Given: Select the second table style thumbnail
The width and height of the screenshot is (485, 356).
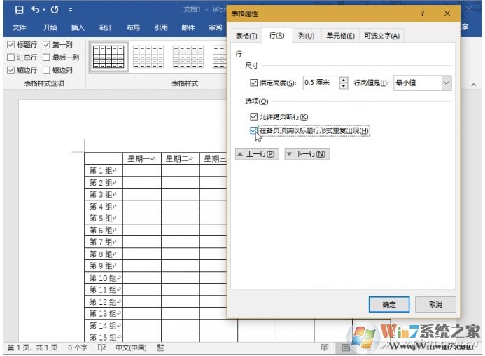Looking at the screenshot, I should point(148,57).
